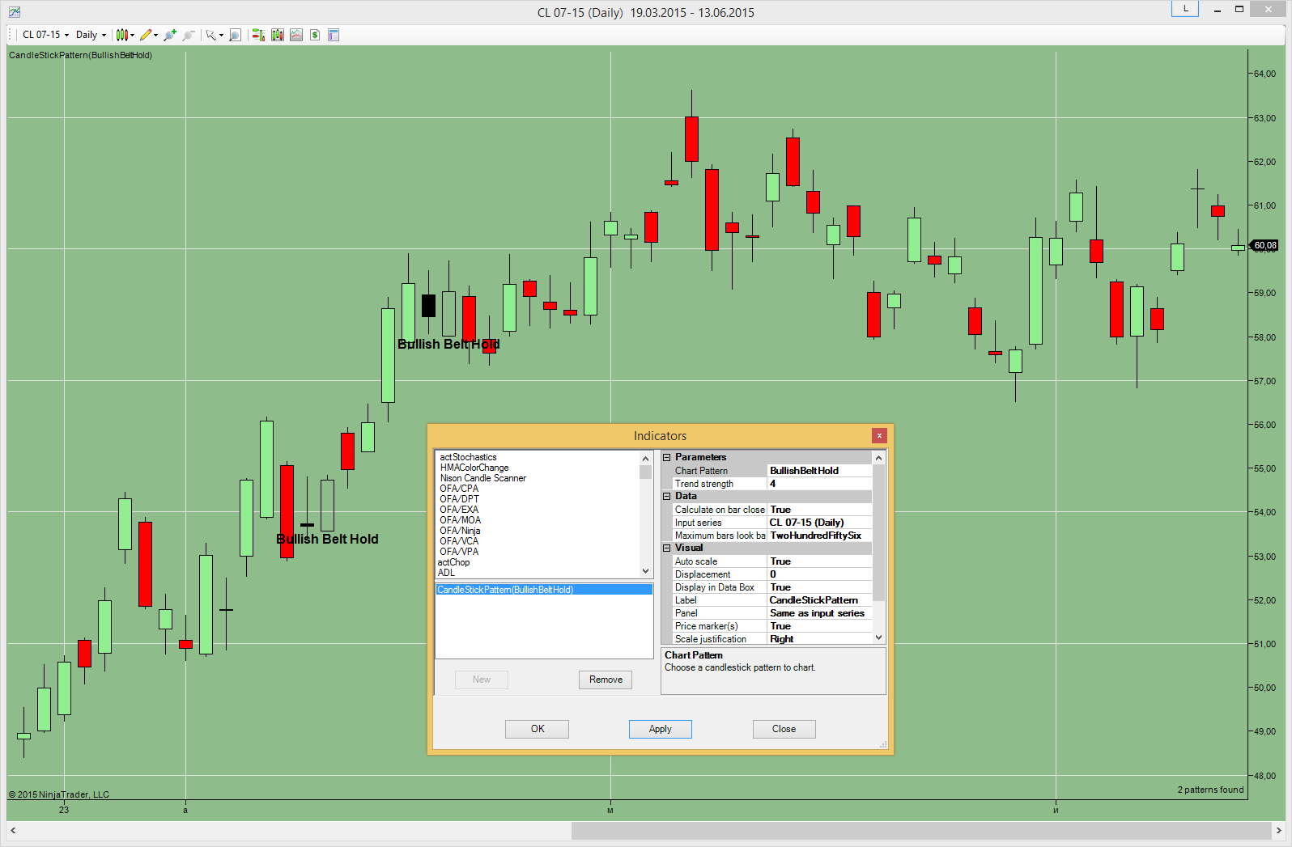Click the Trend strength value field

[818, 484]
